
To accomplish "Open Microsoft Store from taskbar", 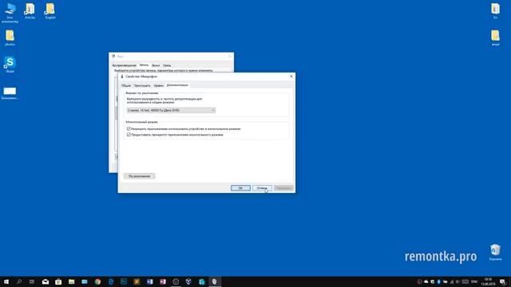I will pyautogui.click(x=58, y=281).
